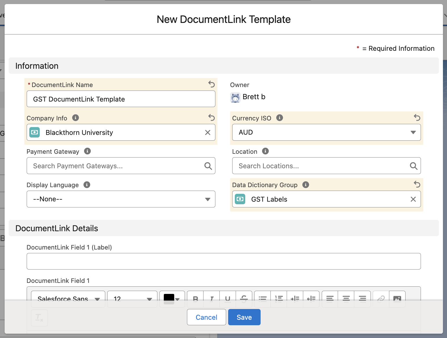Undo the DocumentLink Name field change

click(x=211, y=84)
